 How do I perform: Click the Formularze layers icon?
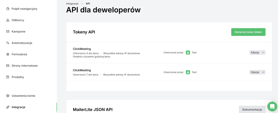point(8,54)
